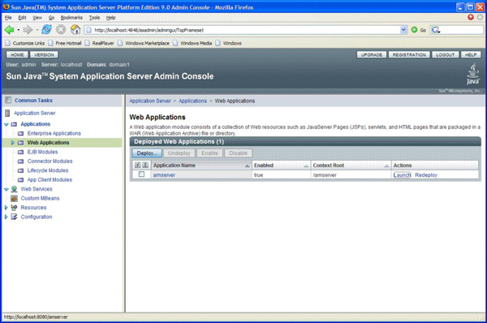This screenshot has width=487, height=323.
Task: Open the Bookmarks menu
Action: point(71,18)
